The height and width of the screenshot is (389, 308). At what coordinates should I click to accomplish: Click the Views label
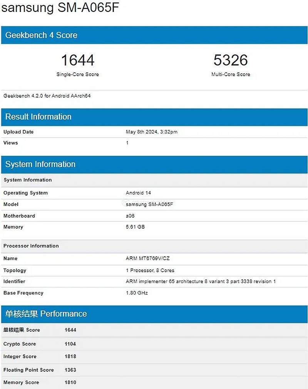(x=11, y=143)
